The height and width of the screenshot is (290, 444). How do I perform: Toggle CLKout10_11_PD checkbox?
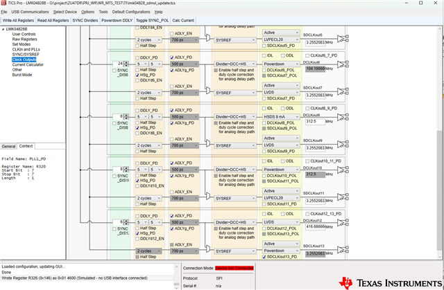307,161
